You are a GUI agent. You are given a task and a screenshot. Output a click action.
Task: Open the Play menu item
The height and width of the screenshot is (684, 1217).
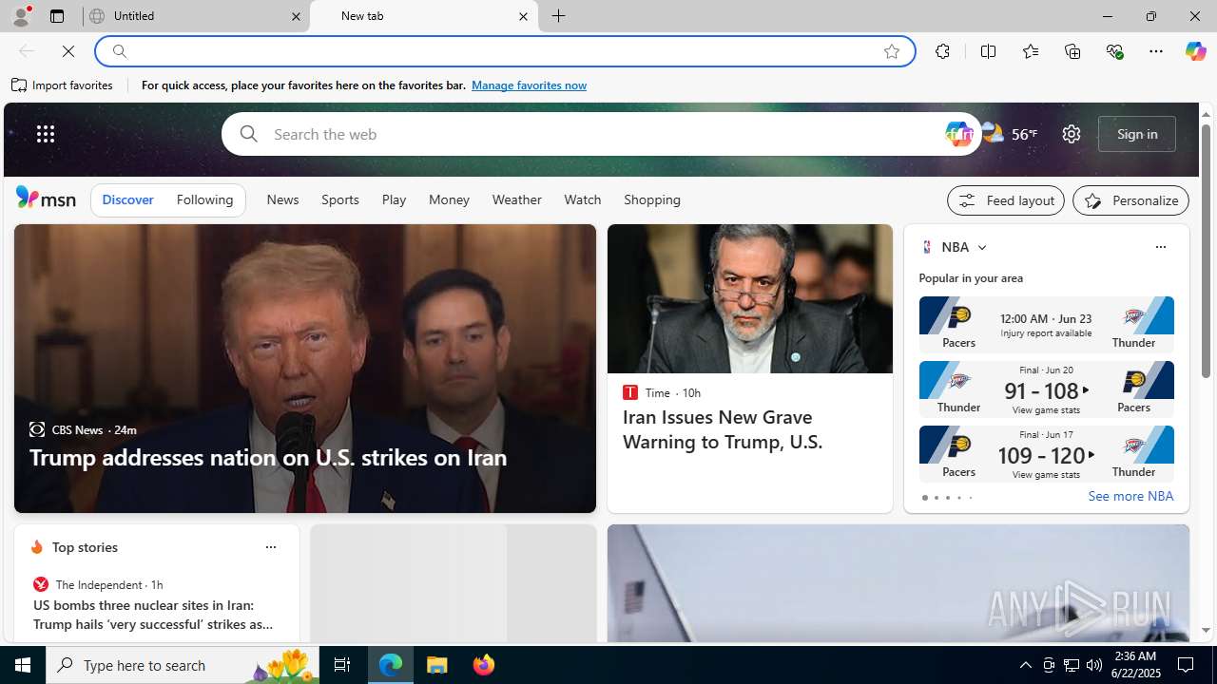pyautogui.click(x=394, y=199)
